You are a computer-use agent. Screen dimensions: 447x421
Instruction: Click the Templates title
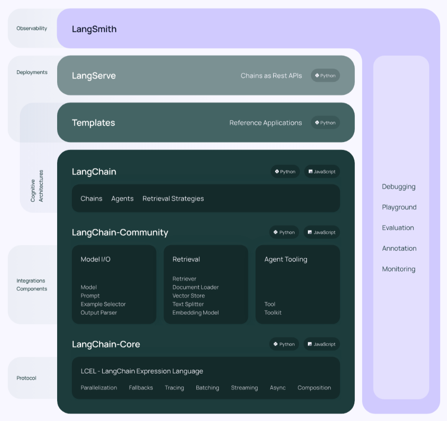coord(94,123)
